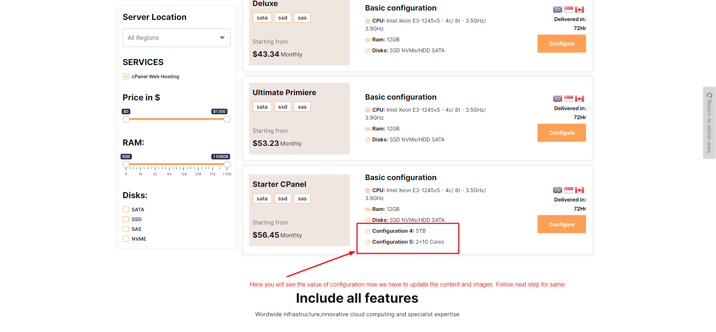Click the Disks icon in Deluxe card
The image size is (716, 332).
pos(368,51)
